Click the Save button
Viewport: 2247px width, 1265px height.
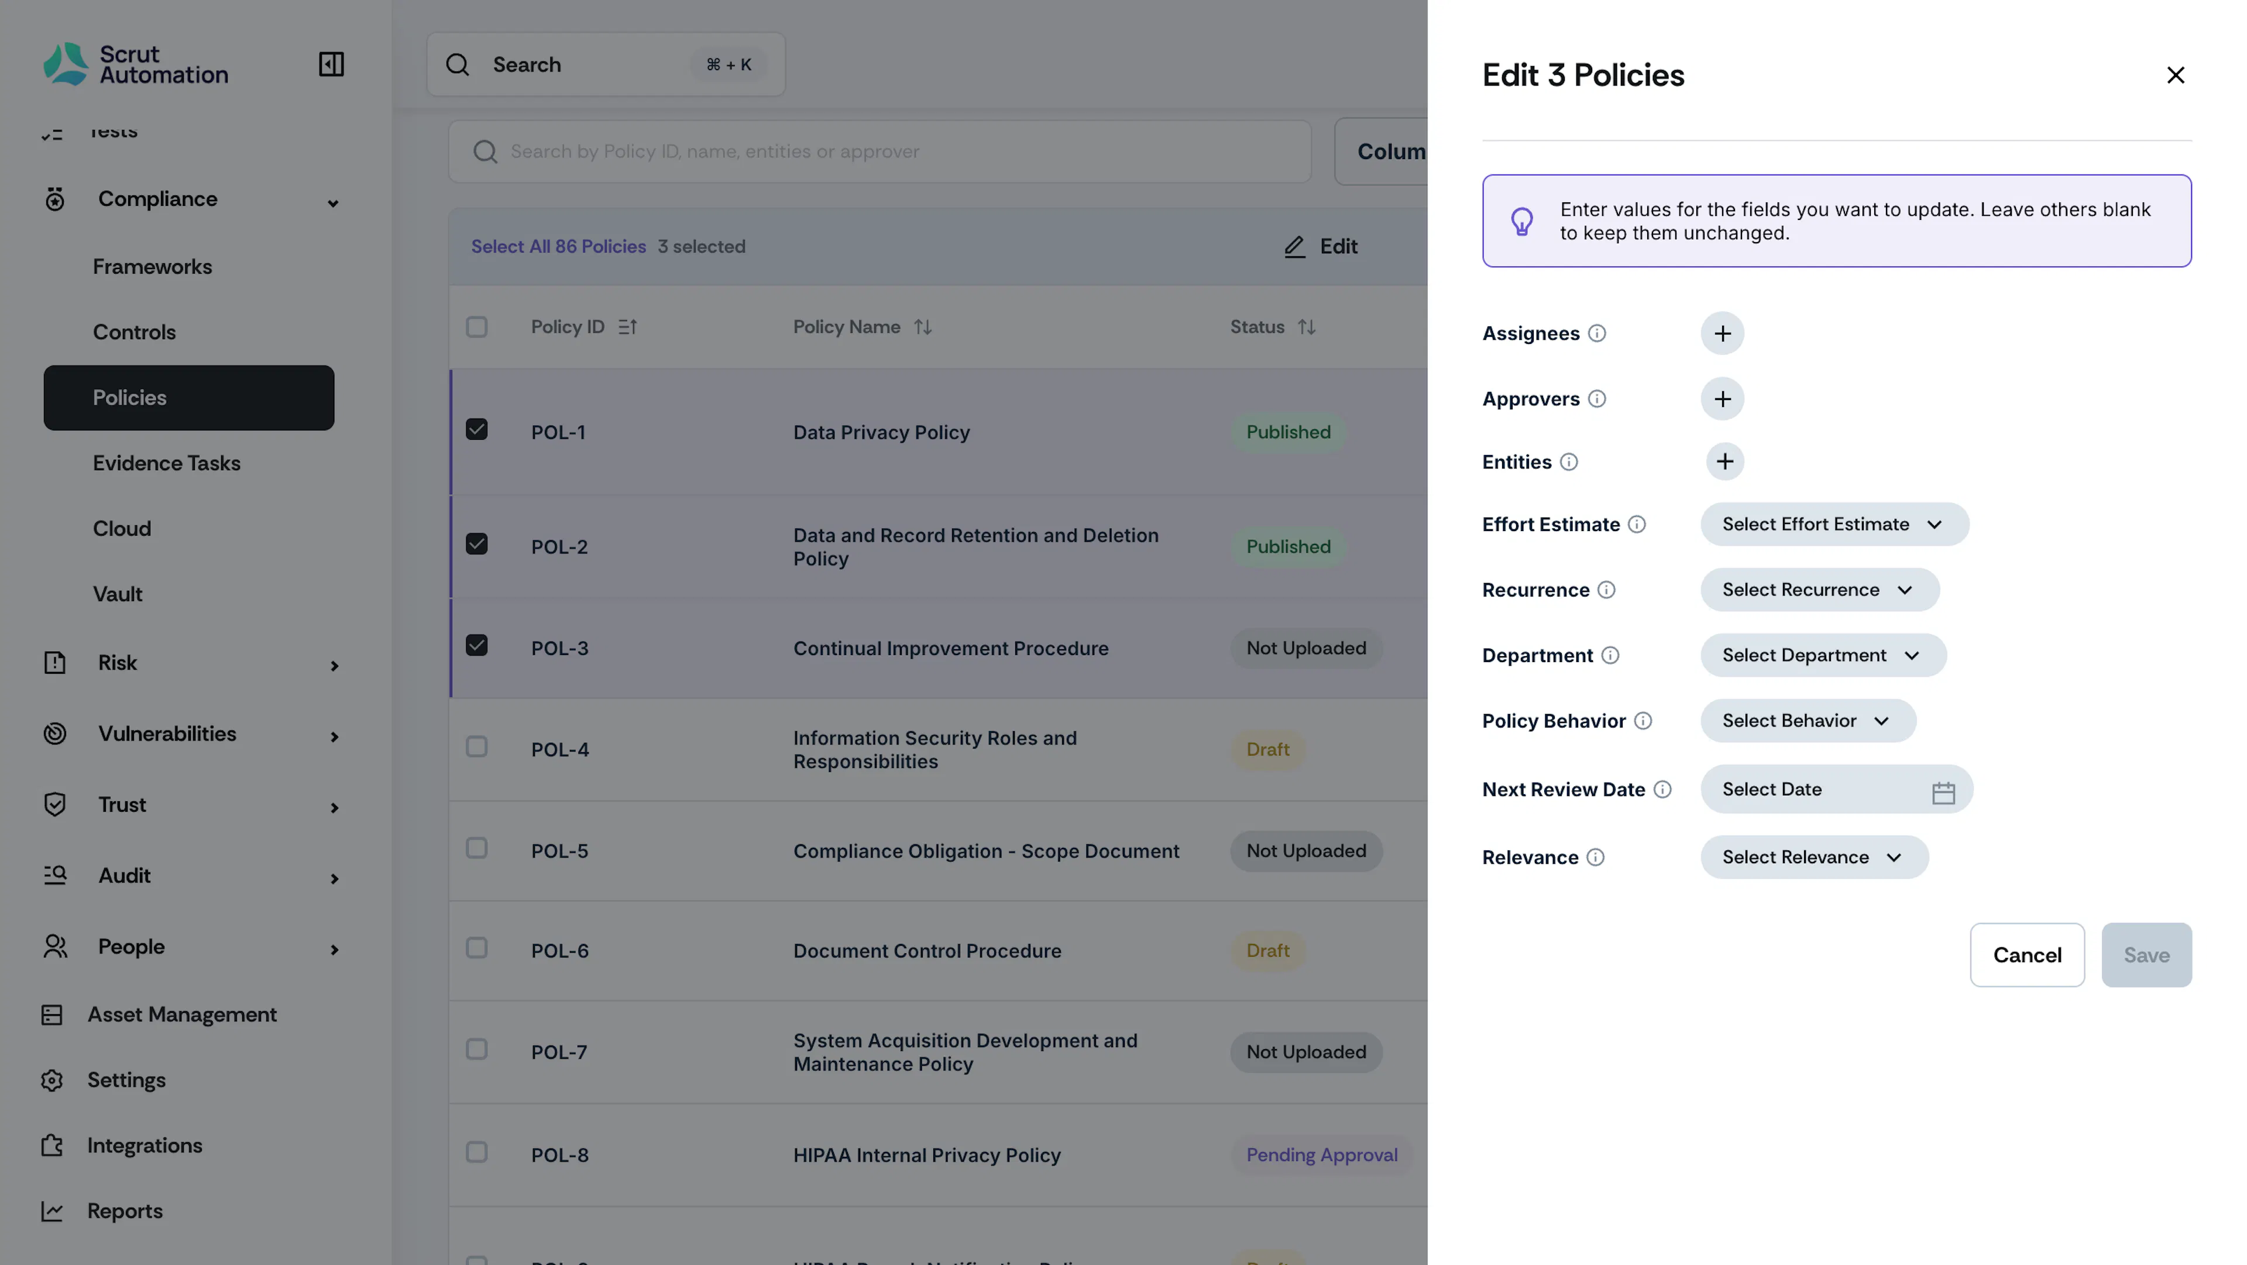[x=2146, y=954]
